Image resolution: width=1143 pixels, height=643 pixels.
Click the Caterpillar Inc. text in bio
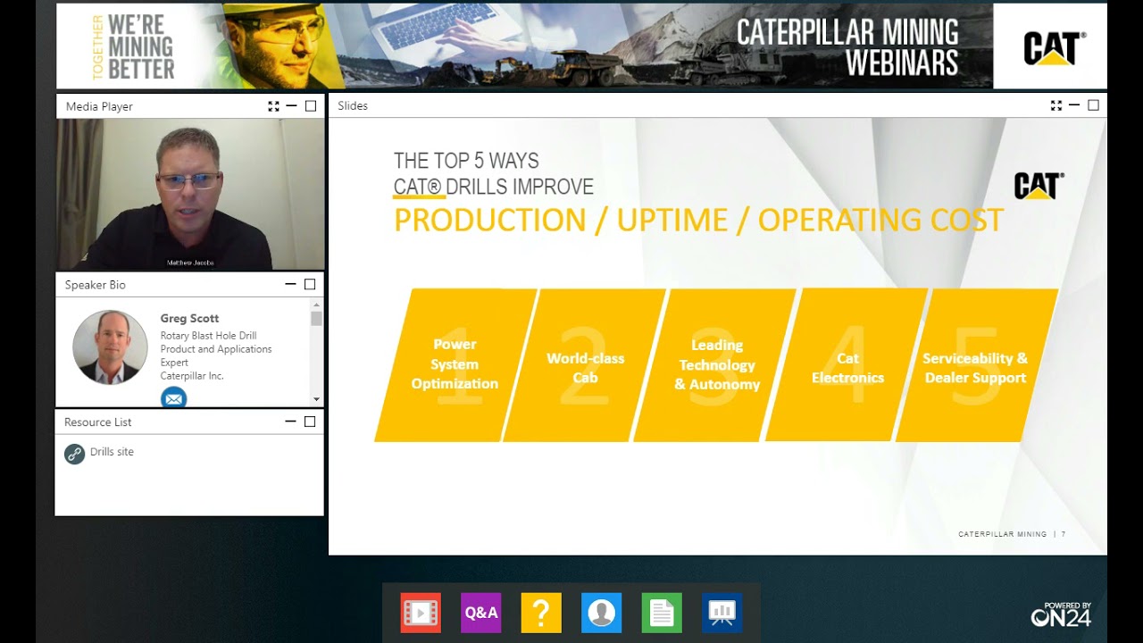point(192,376)
